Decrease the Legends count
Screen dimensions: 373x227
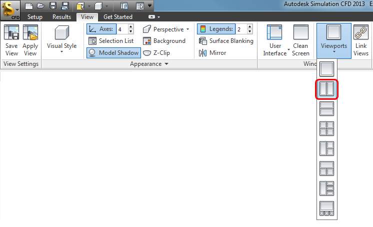250,31
